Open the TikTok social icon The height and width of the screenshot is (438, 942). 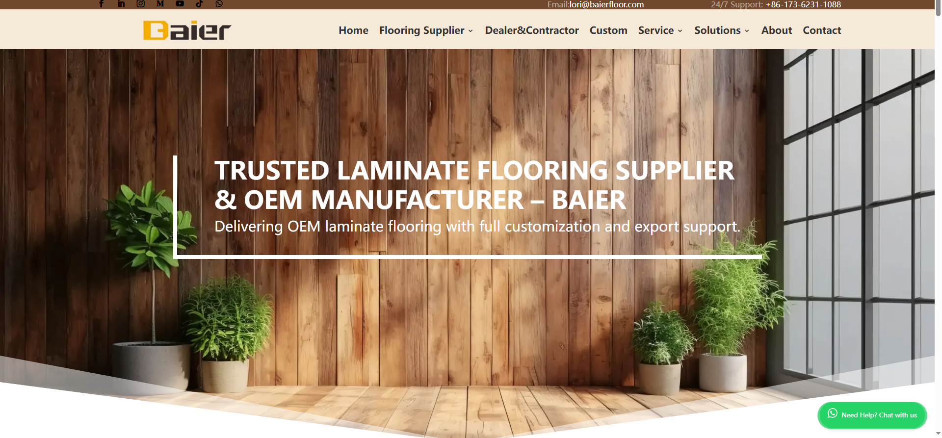[x=200, y=3]
